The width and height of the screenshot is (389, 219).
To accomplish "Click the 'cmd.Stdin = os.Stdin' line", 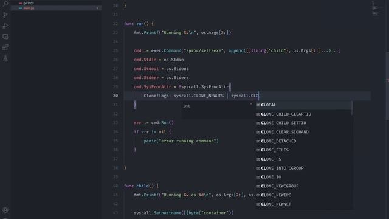I will [x=159, y=60].
